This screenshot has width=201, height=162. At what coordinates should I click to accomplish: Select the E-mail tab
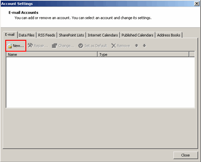[10, 35]
